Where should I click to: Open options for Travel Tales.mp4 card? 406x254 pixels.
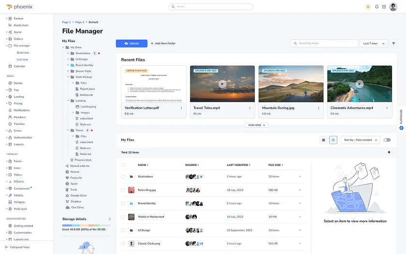250,108
